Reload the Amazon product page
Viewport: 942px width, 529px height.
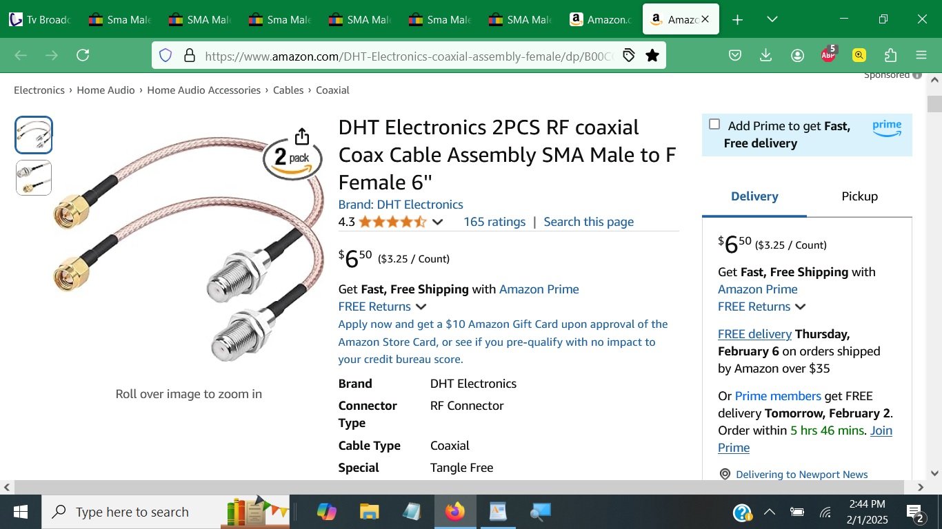pos(83,56)
